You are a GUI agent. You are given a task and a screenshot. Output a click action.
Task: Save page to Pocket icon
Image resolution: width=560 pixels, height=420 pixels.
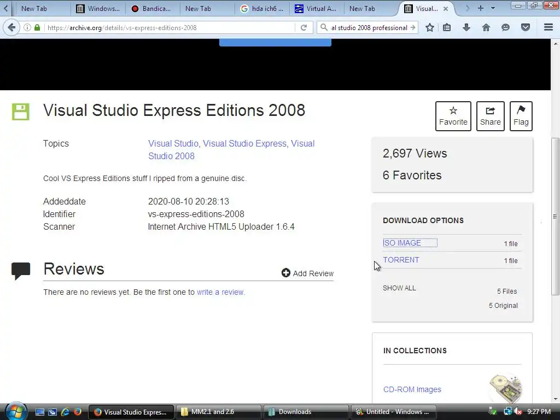coord(526,27)
